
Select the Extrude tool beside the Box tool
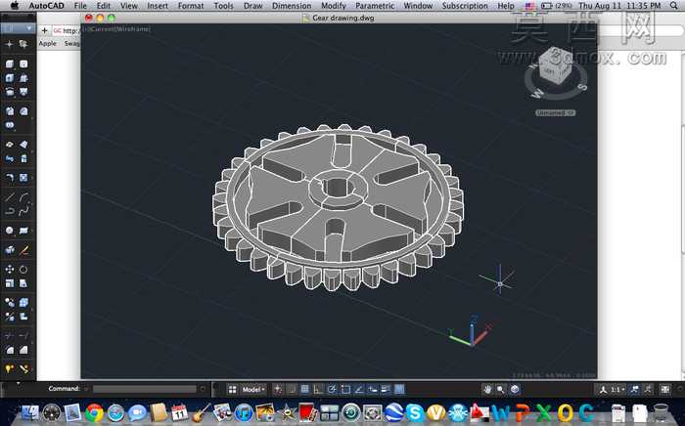click(23, 64)
